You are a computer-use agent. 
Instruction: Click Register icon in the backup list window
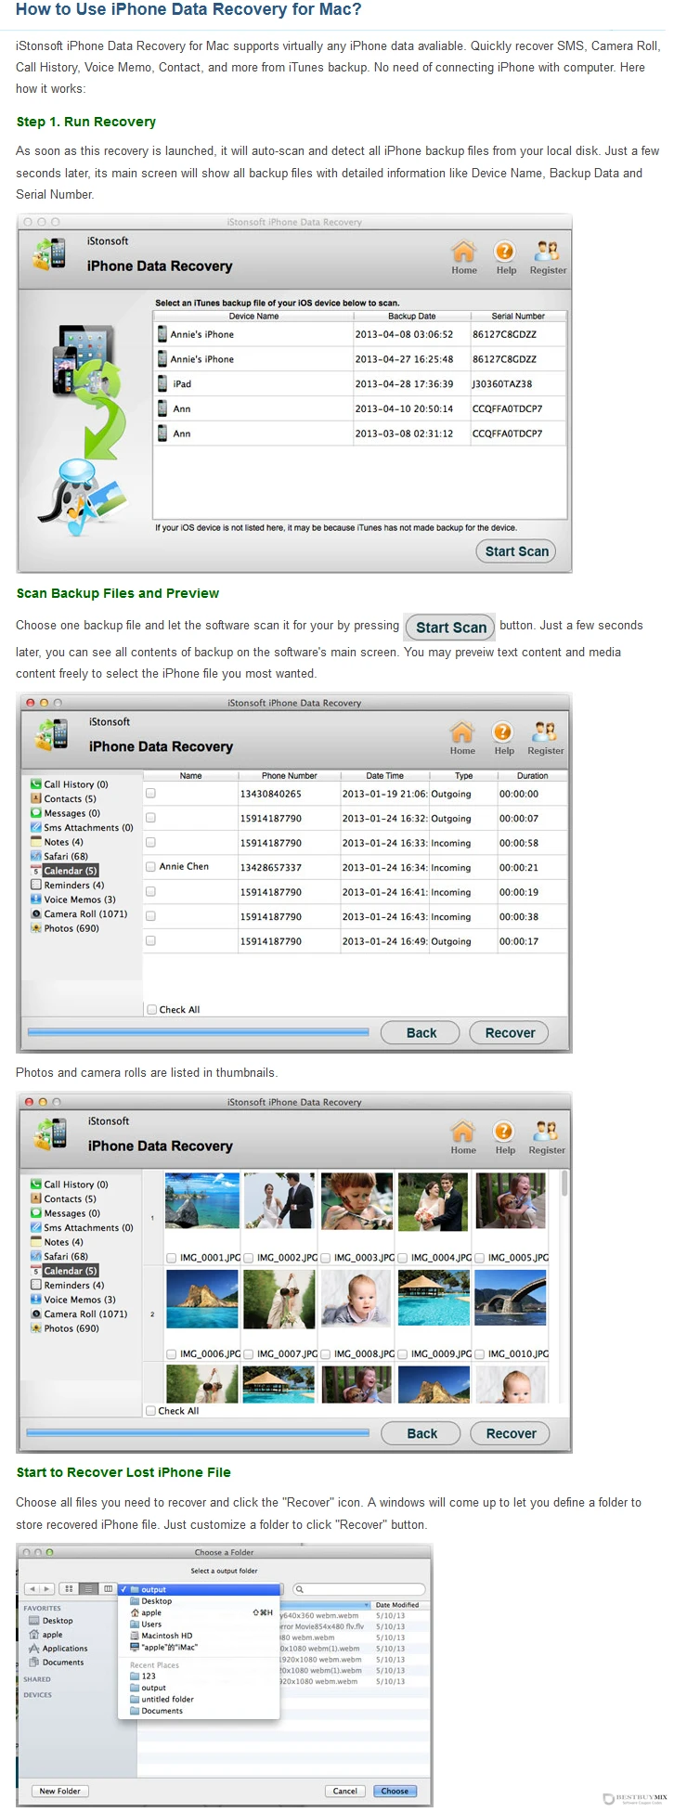[x=548, y=257]
